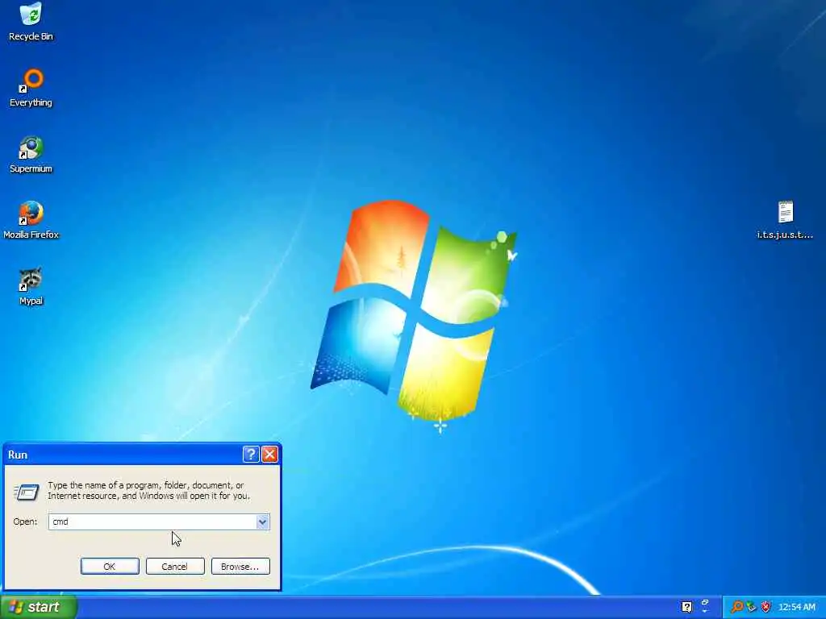
Task: Click the "Open:" label in Run dialog
Action: pos(25,521)
